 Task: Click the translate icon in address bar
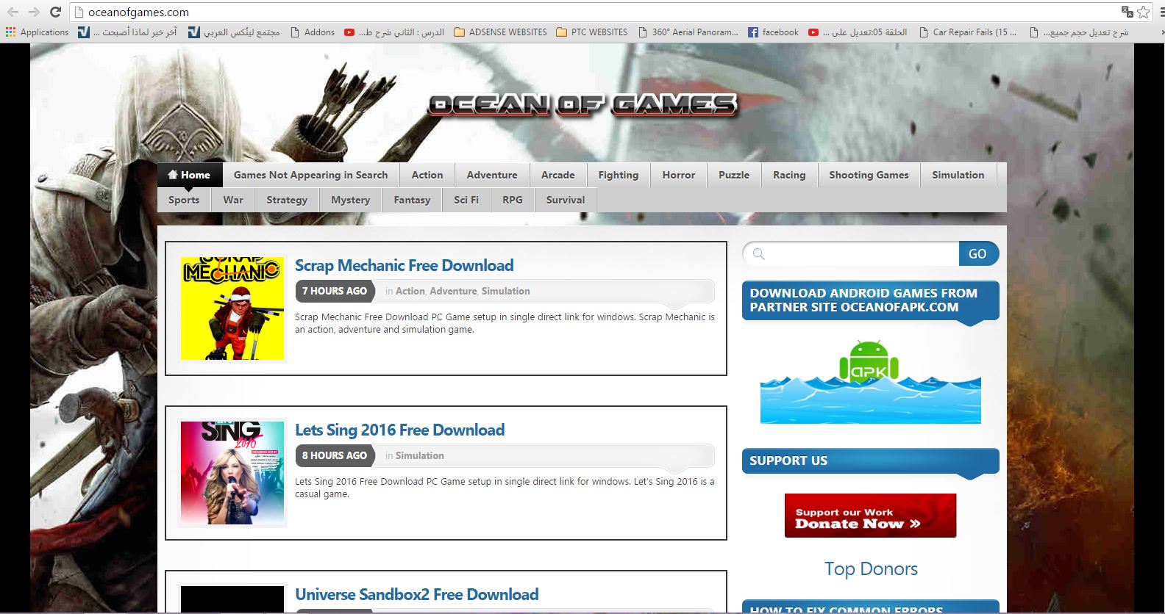(x=1127, y=12)
